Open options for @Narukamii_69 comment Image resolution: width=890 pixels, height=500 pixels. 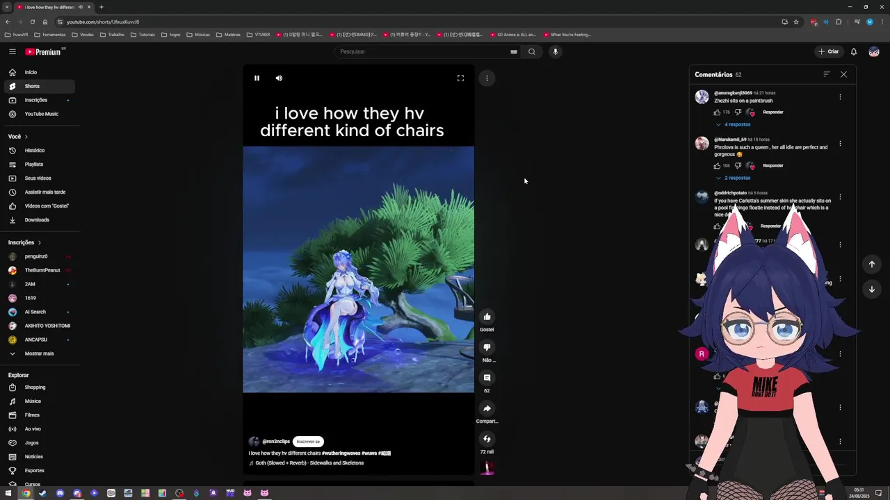pos(840,144)
